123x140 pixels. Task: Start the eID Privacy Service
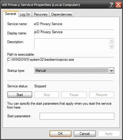tap(20, 95)
